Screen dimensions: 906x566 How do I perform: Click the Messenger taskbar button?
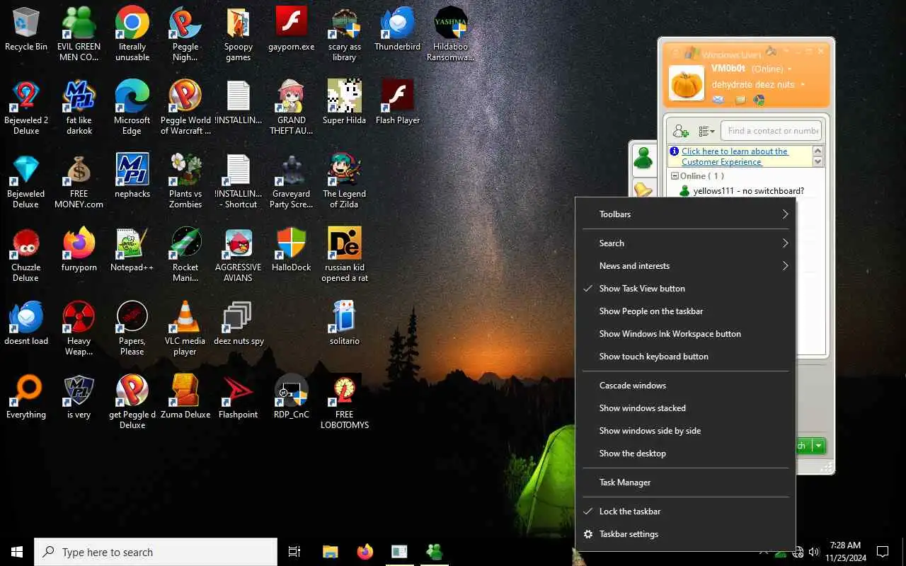click(435, 552)
